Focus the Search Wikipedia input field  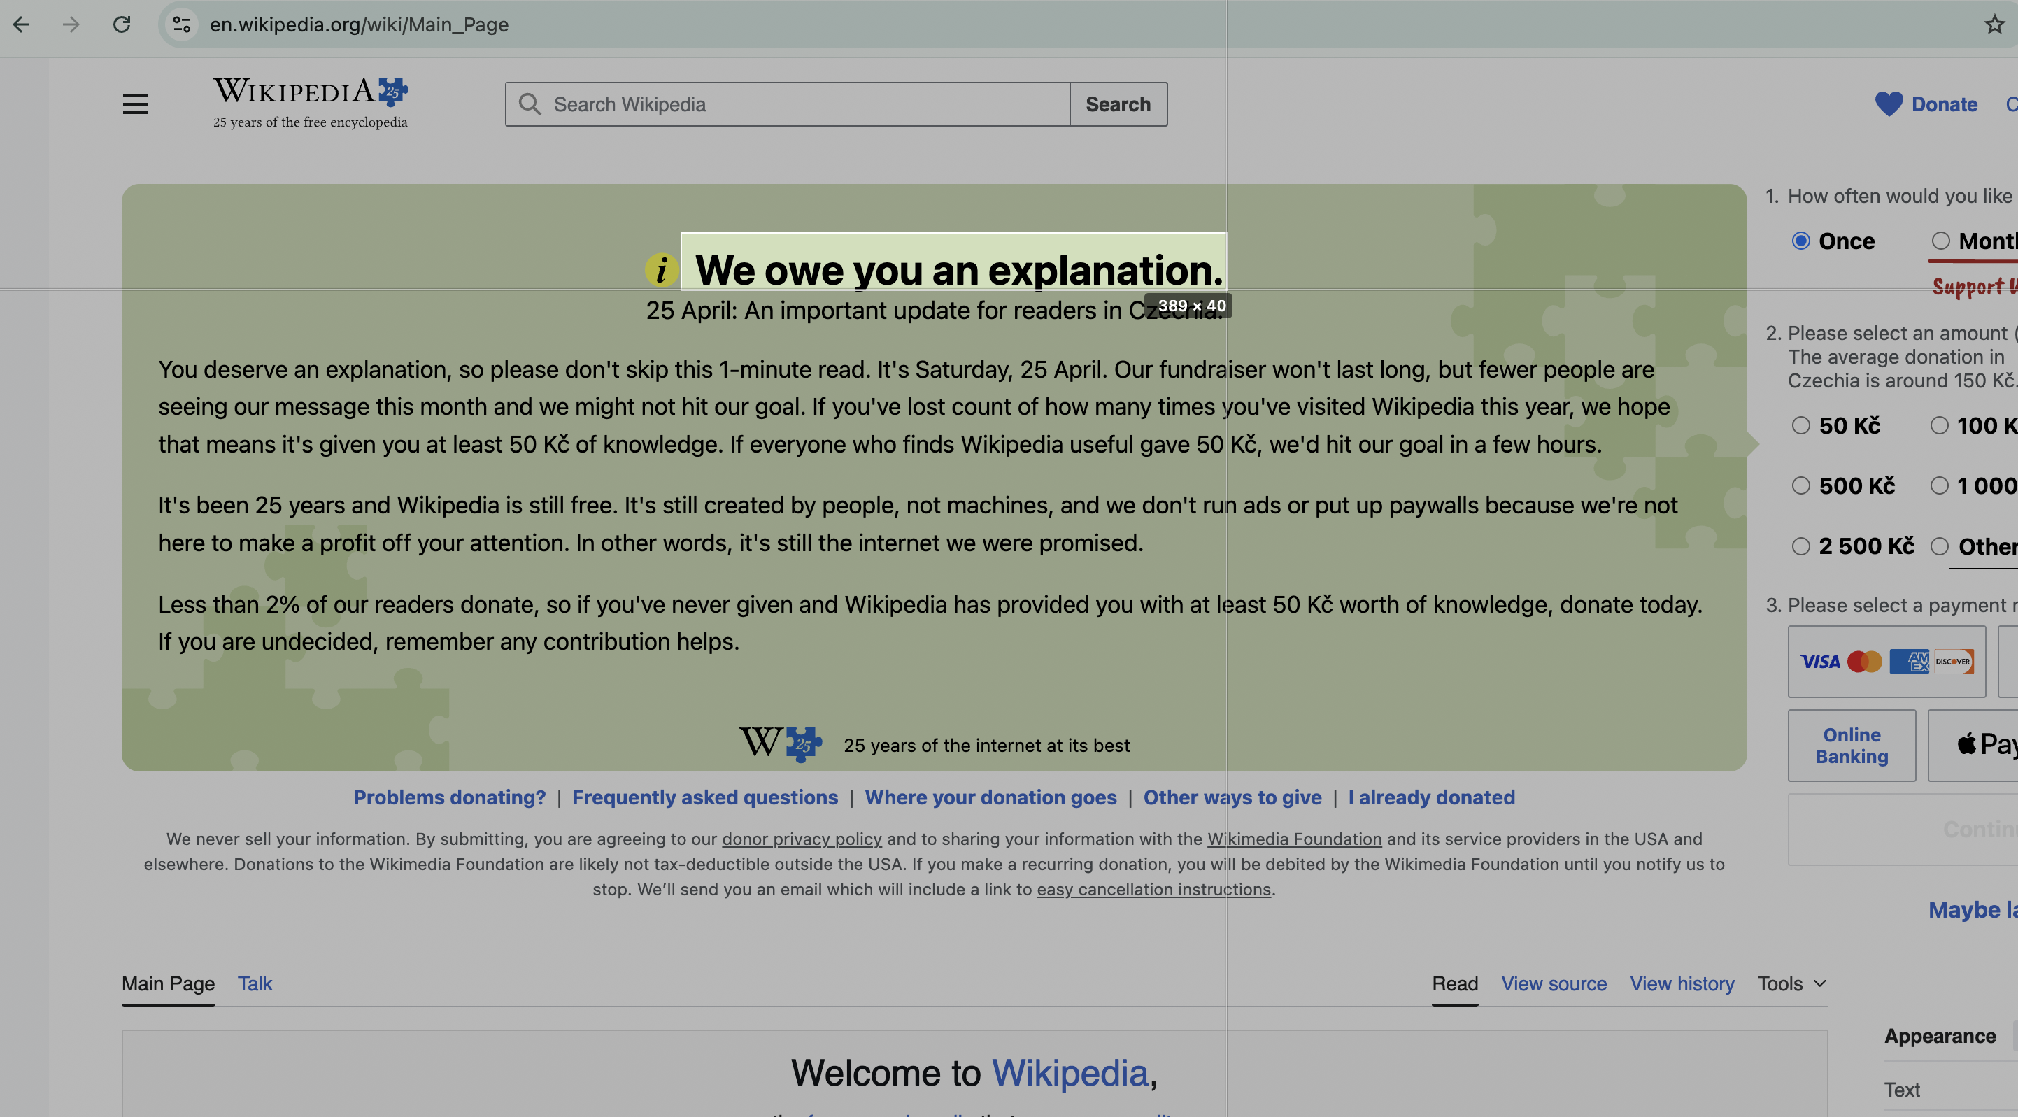[x=788, y=104]
